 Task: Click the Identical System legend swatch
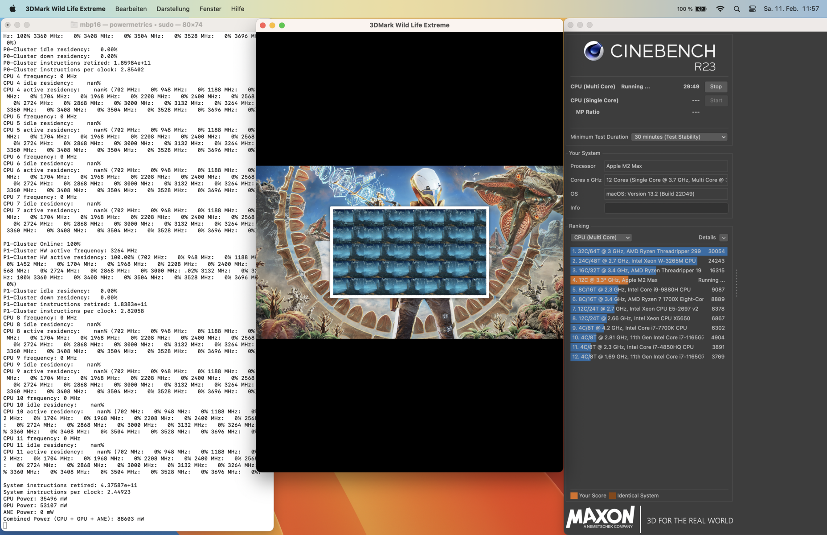(x=613, y=496)
